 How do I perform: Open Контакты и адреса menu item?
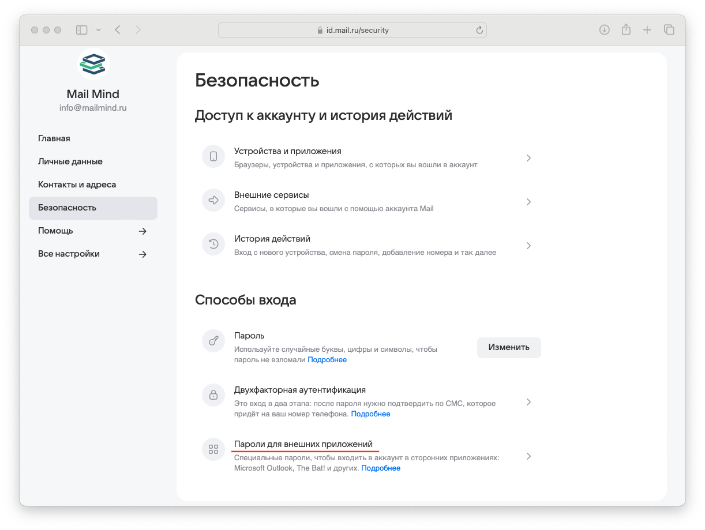pos(77,185)
